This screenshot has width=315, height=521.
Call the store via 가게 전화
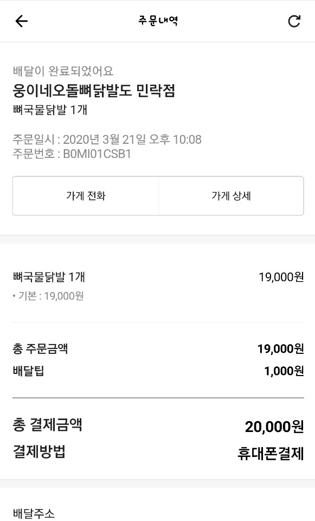tap(86, 196)
